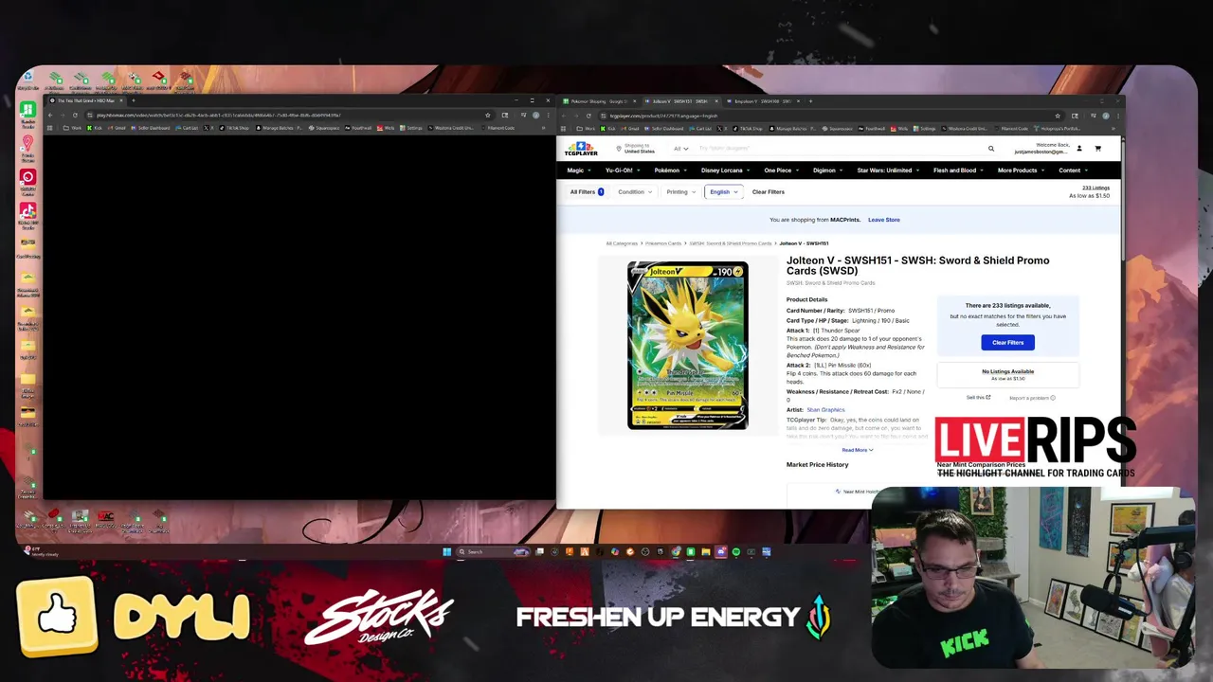Viewport: 1213px width, 682px height.
Task: Open the Recycle Bin desktop icon
Action: [27, 80]
